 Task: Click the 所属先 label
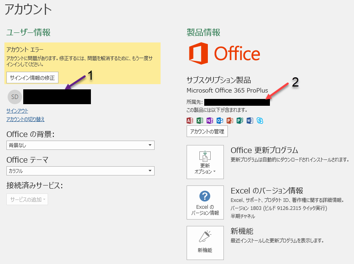point(195,102)
